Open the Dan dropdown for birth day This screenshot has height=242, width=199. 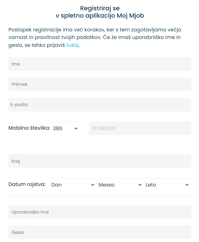click(x=73, y=185)
